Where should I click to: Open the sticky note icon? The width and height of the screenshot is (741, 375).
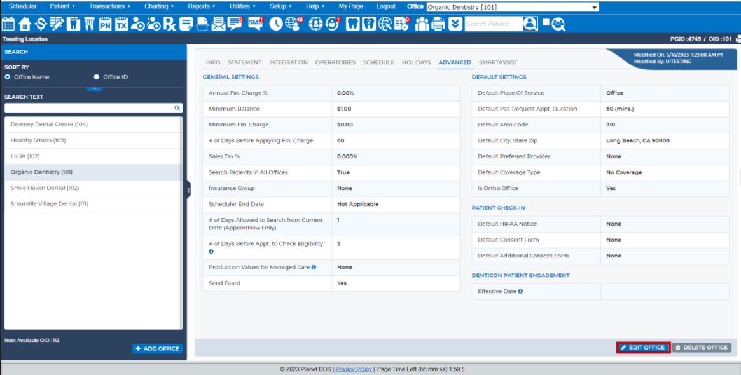click(x=186, y=23)
